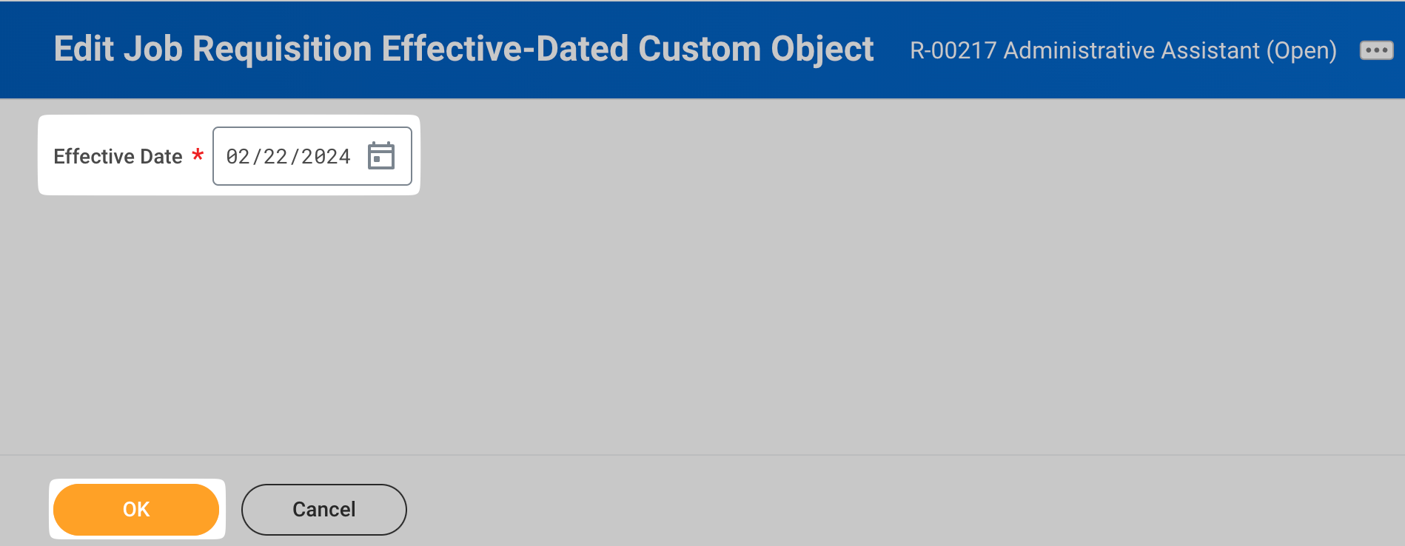Select the year segment "2024" in date
The height and width of the screenshot is (546, 1405).
click(x=326, y=157)
